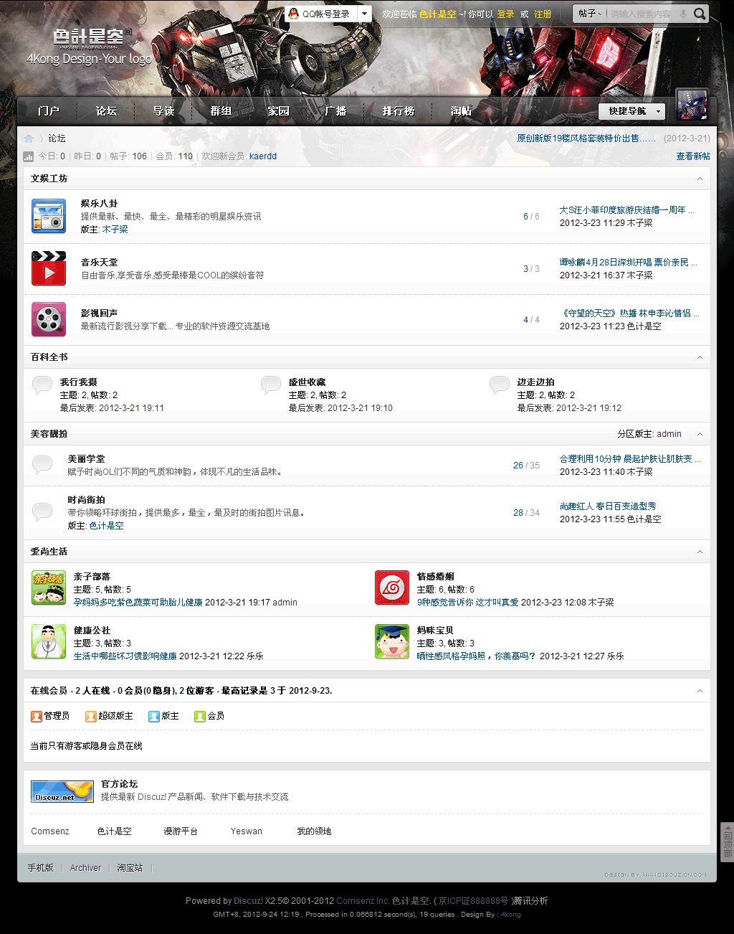The width and height of the screenshot is (734, 934).
Task: Open the 淘宝站 footer link
Action: 130,868
